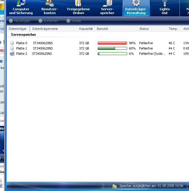Sort by Status column header
This screenshot has width=189, height=191.
[x=144, y=29]
